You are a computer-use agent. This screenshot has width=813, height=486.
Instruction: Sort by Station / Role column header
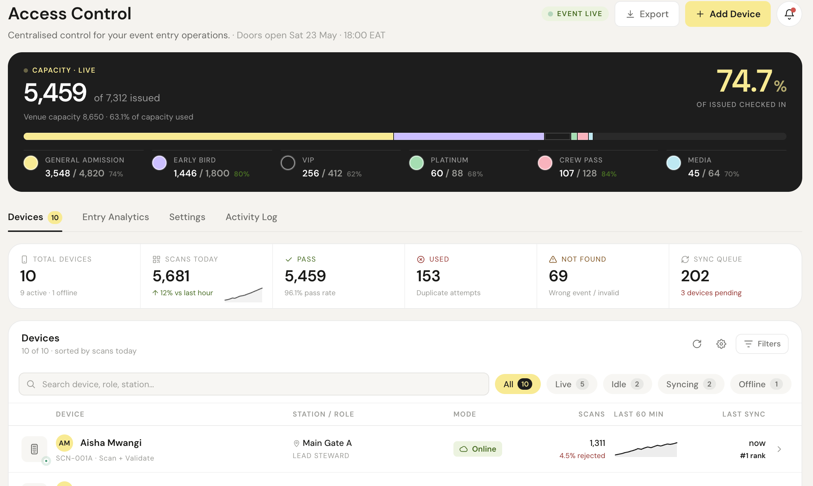point(323,414)
